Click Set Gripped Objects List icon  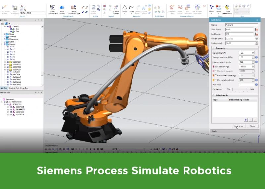(197, 7)
